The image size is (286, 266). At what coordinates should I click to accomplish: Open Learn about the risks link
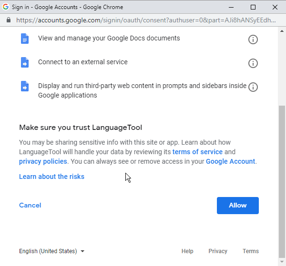point(51,177)
